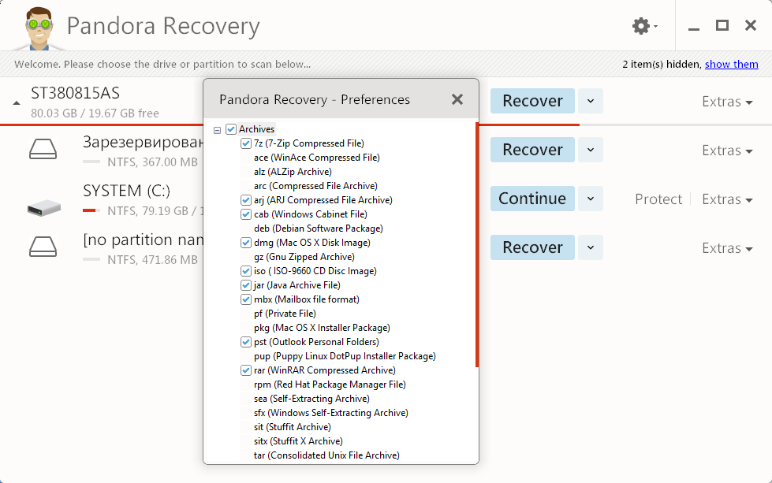
Task: Click the Pandora Recovery mascot logo
Action: pos(39,28)
